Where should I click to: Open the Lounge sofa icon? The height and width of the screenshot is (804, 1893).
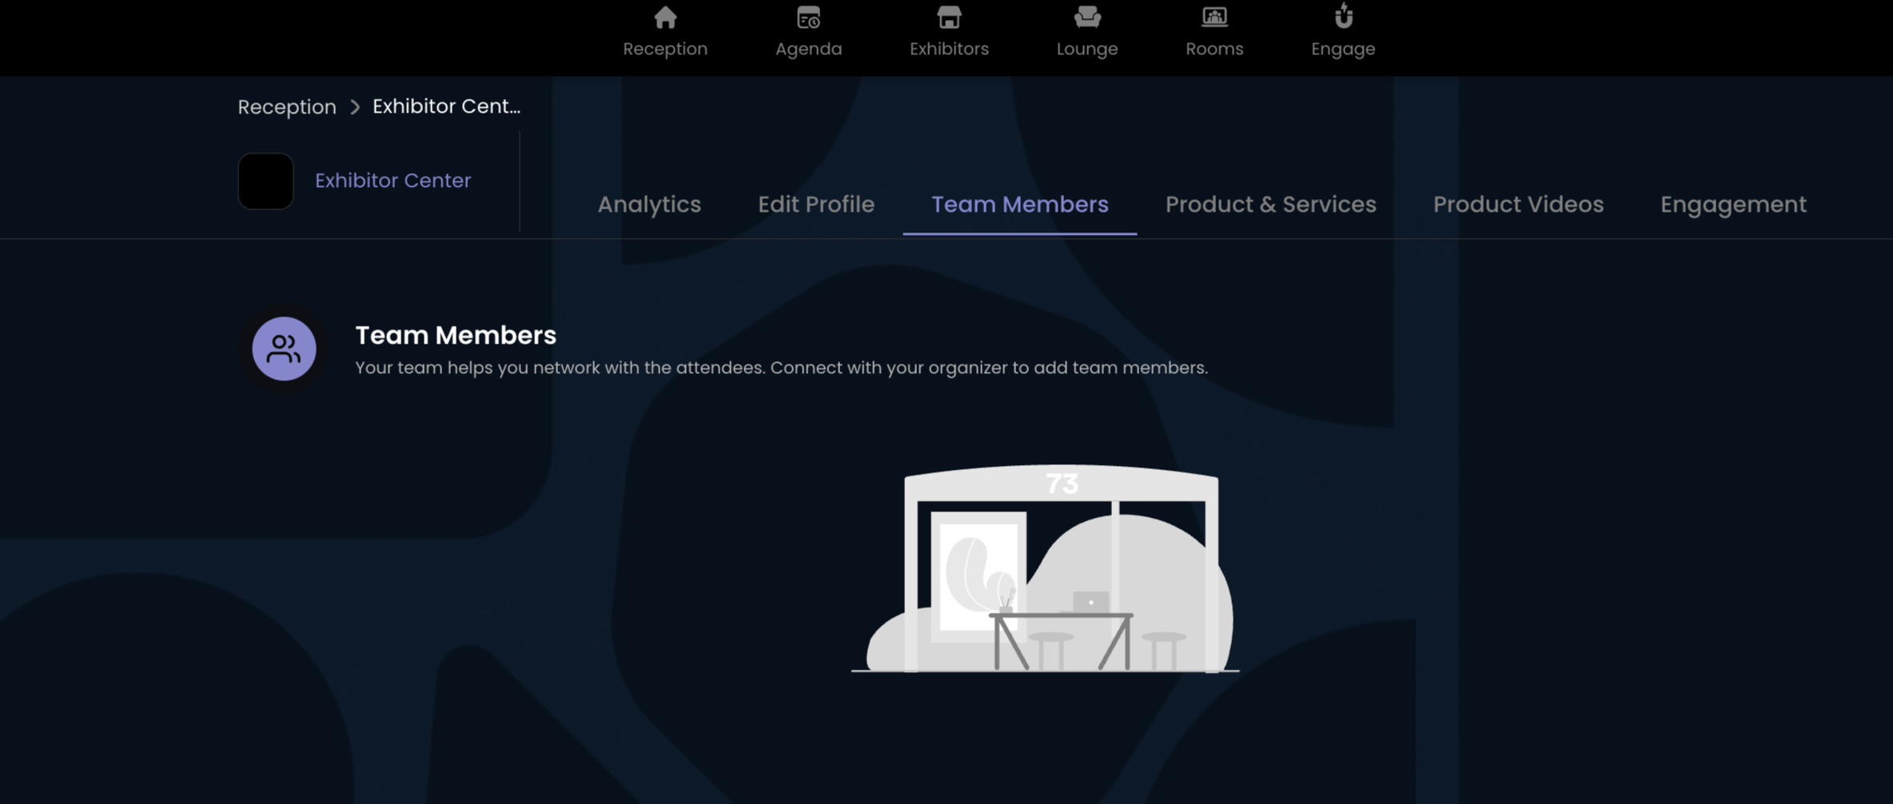(x=1087, y=17)
